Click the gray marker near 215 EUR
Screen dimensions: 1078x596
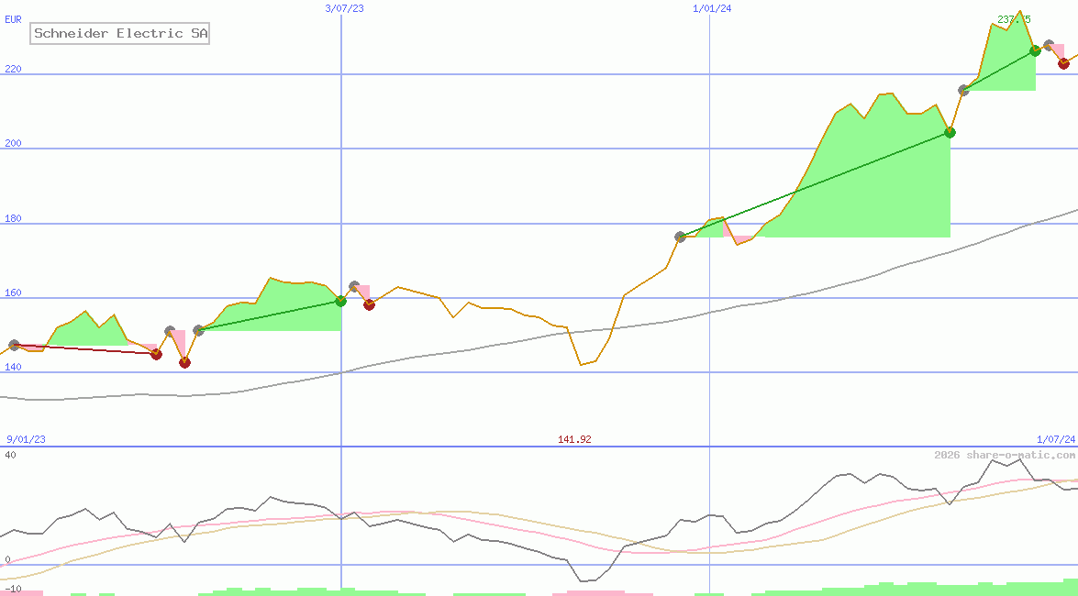[963, 90]
